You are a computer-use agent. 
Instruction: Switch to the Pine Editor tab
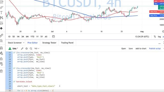click(33, 43)
